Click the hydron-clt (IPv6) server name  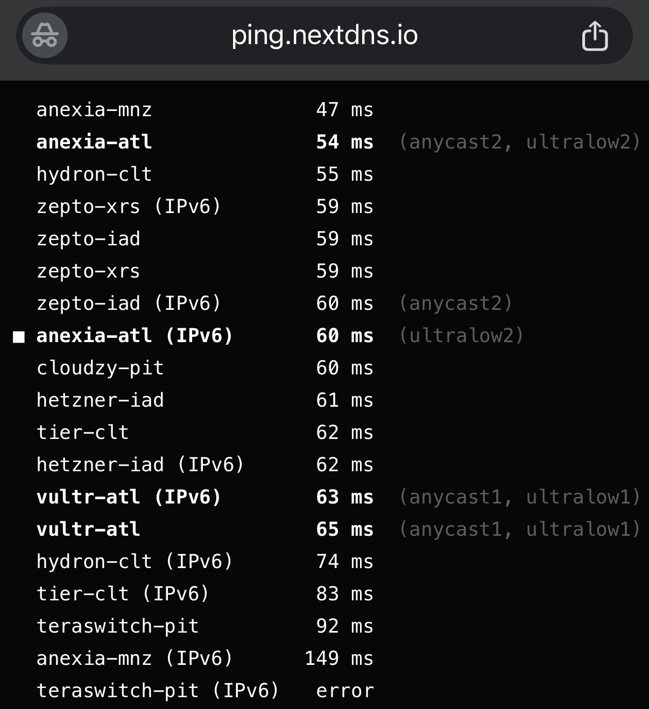(x=135, y=562)
